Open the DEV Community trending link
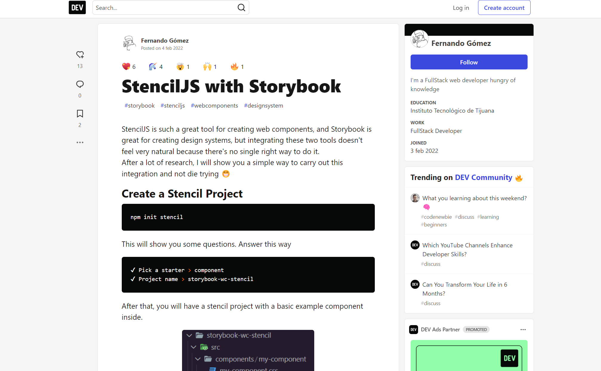The height and width of the screenshot is (371, 601). [483, 177]
